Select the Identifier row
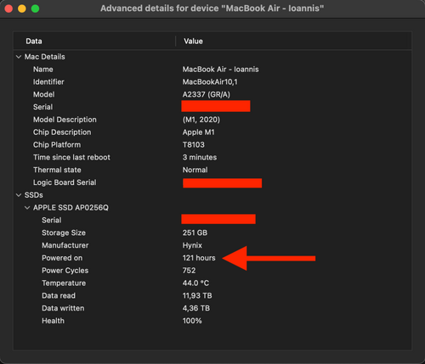 (212, 82)
